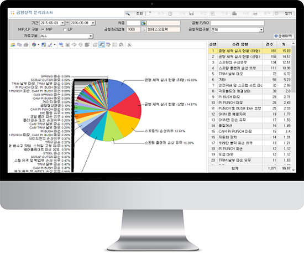The image size is (304, 253).
Task: Click the vehicle type lookup icon
Action: click(x=144, y=23)
